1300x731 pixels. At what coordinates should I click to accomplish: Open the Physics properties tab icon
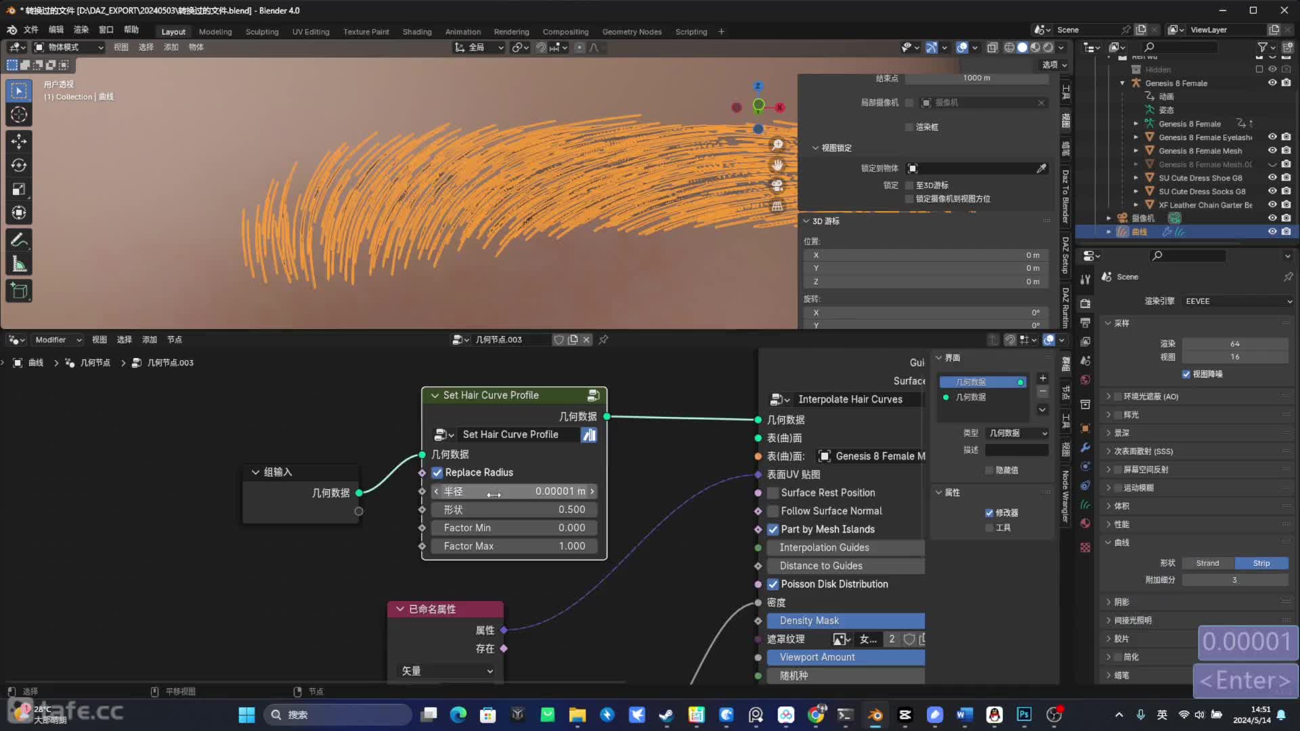pyautogui.click(x=1085, y=485)
